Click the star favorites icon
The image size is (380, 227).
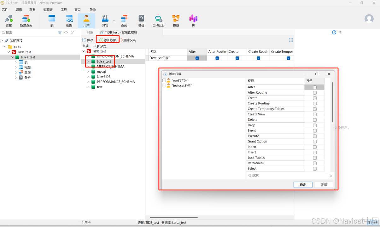(x=66, y=32)
